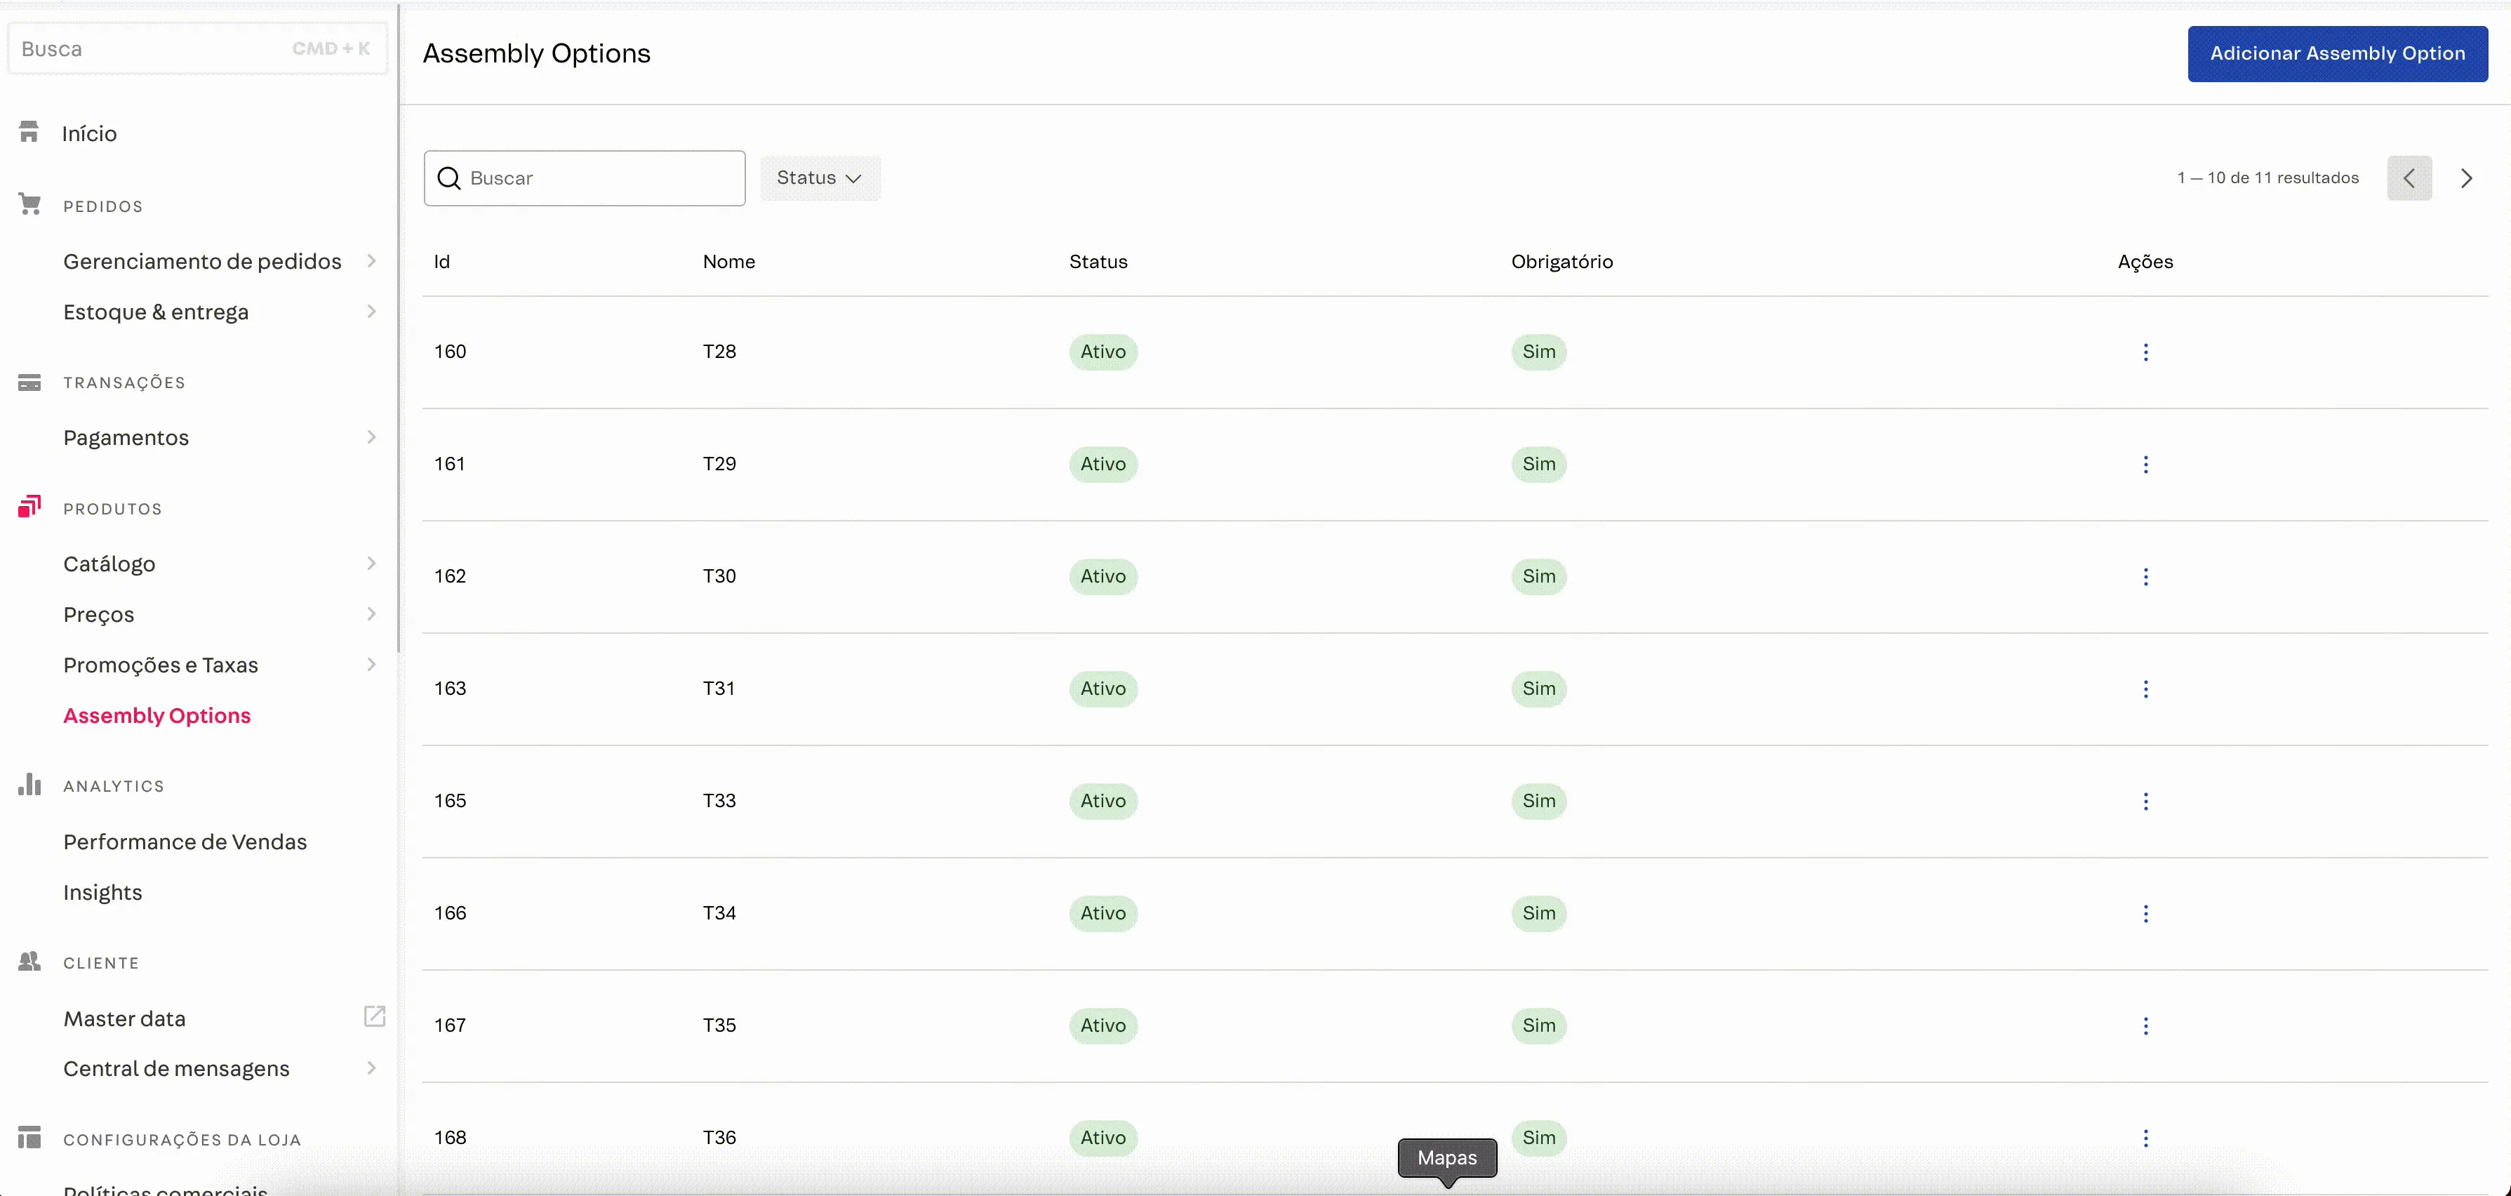This screenshot has width=2511, height=1196.
Task: Open the external link beside Master data
Action: tap(375, 1016)
